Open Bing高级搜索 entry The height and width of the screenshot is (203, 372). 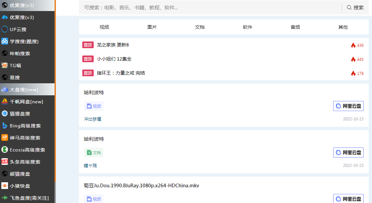[x=27, y=126]
